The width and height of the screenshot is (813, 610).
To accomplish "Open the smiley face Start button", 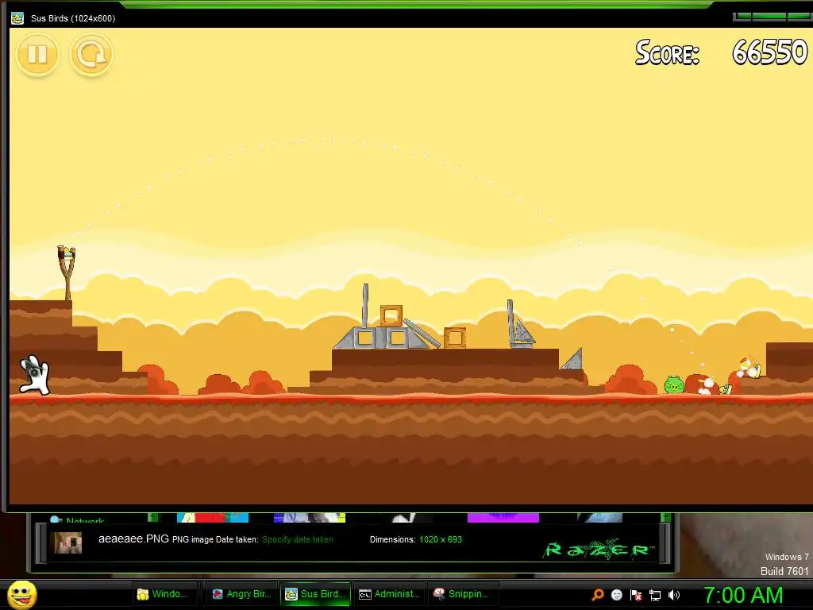I will tap(22, 594).
